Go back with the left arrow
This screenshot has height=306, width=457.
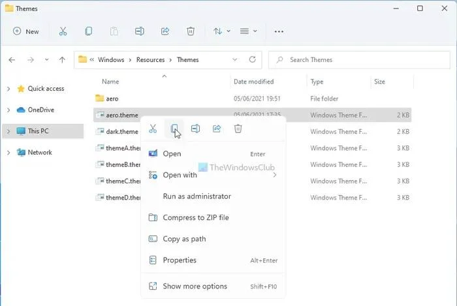(x=12, y=60)
